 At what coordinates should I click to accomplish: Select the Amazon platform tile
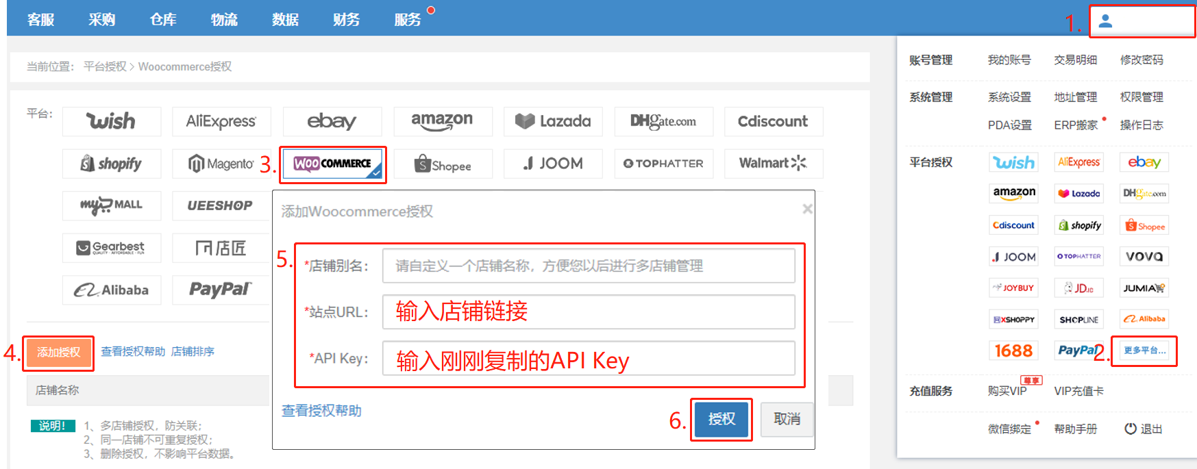click(443, 121)
